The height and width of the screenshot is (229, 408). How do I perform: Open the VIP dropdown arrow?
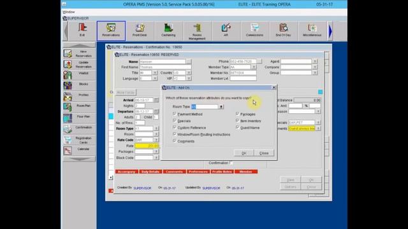(189, 78)
